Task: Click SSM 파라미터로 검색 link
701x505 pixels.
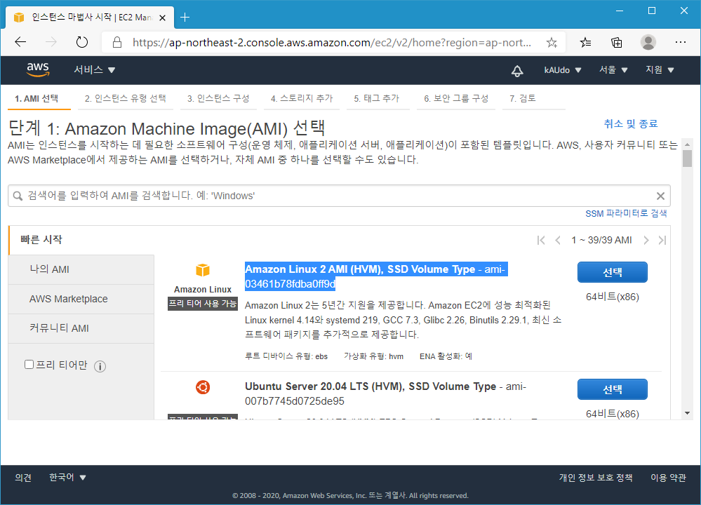Action: pyautogui.click(x=626, y=214)
